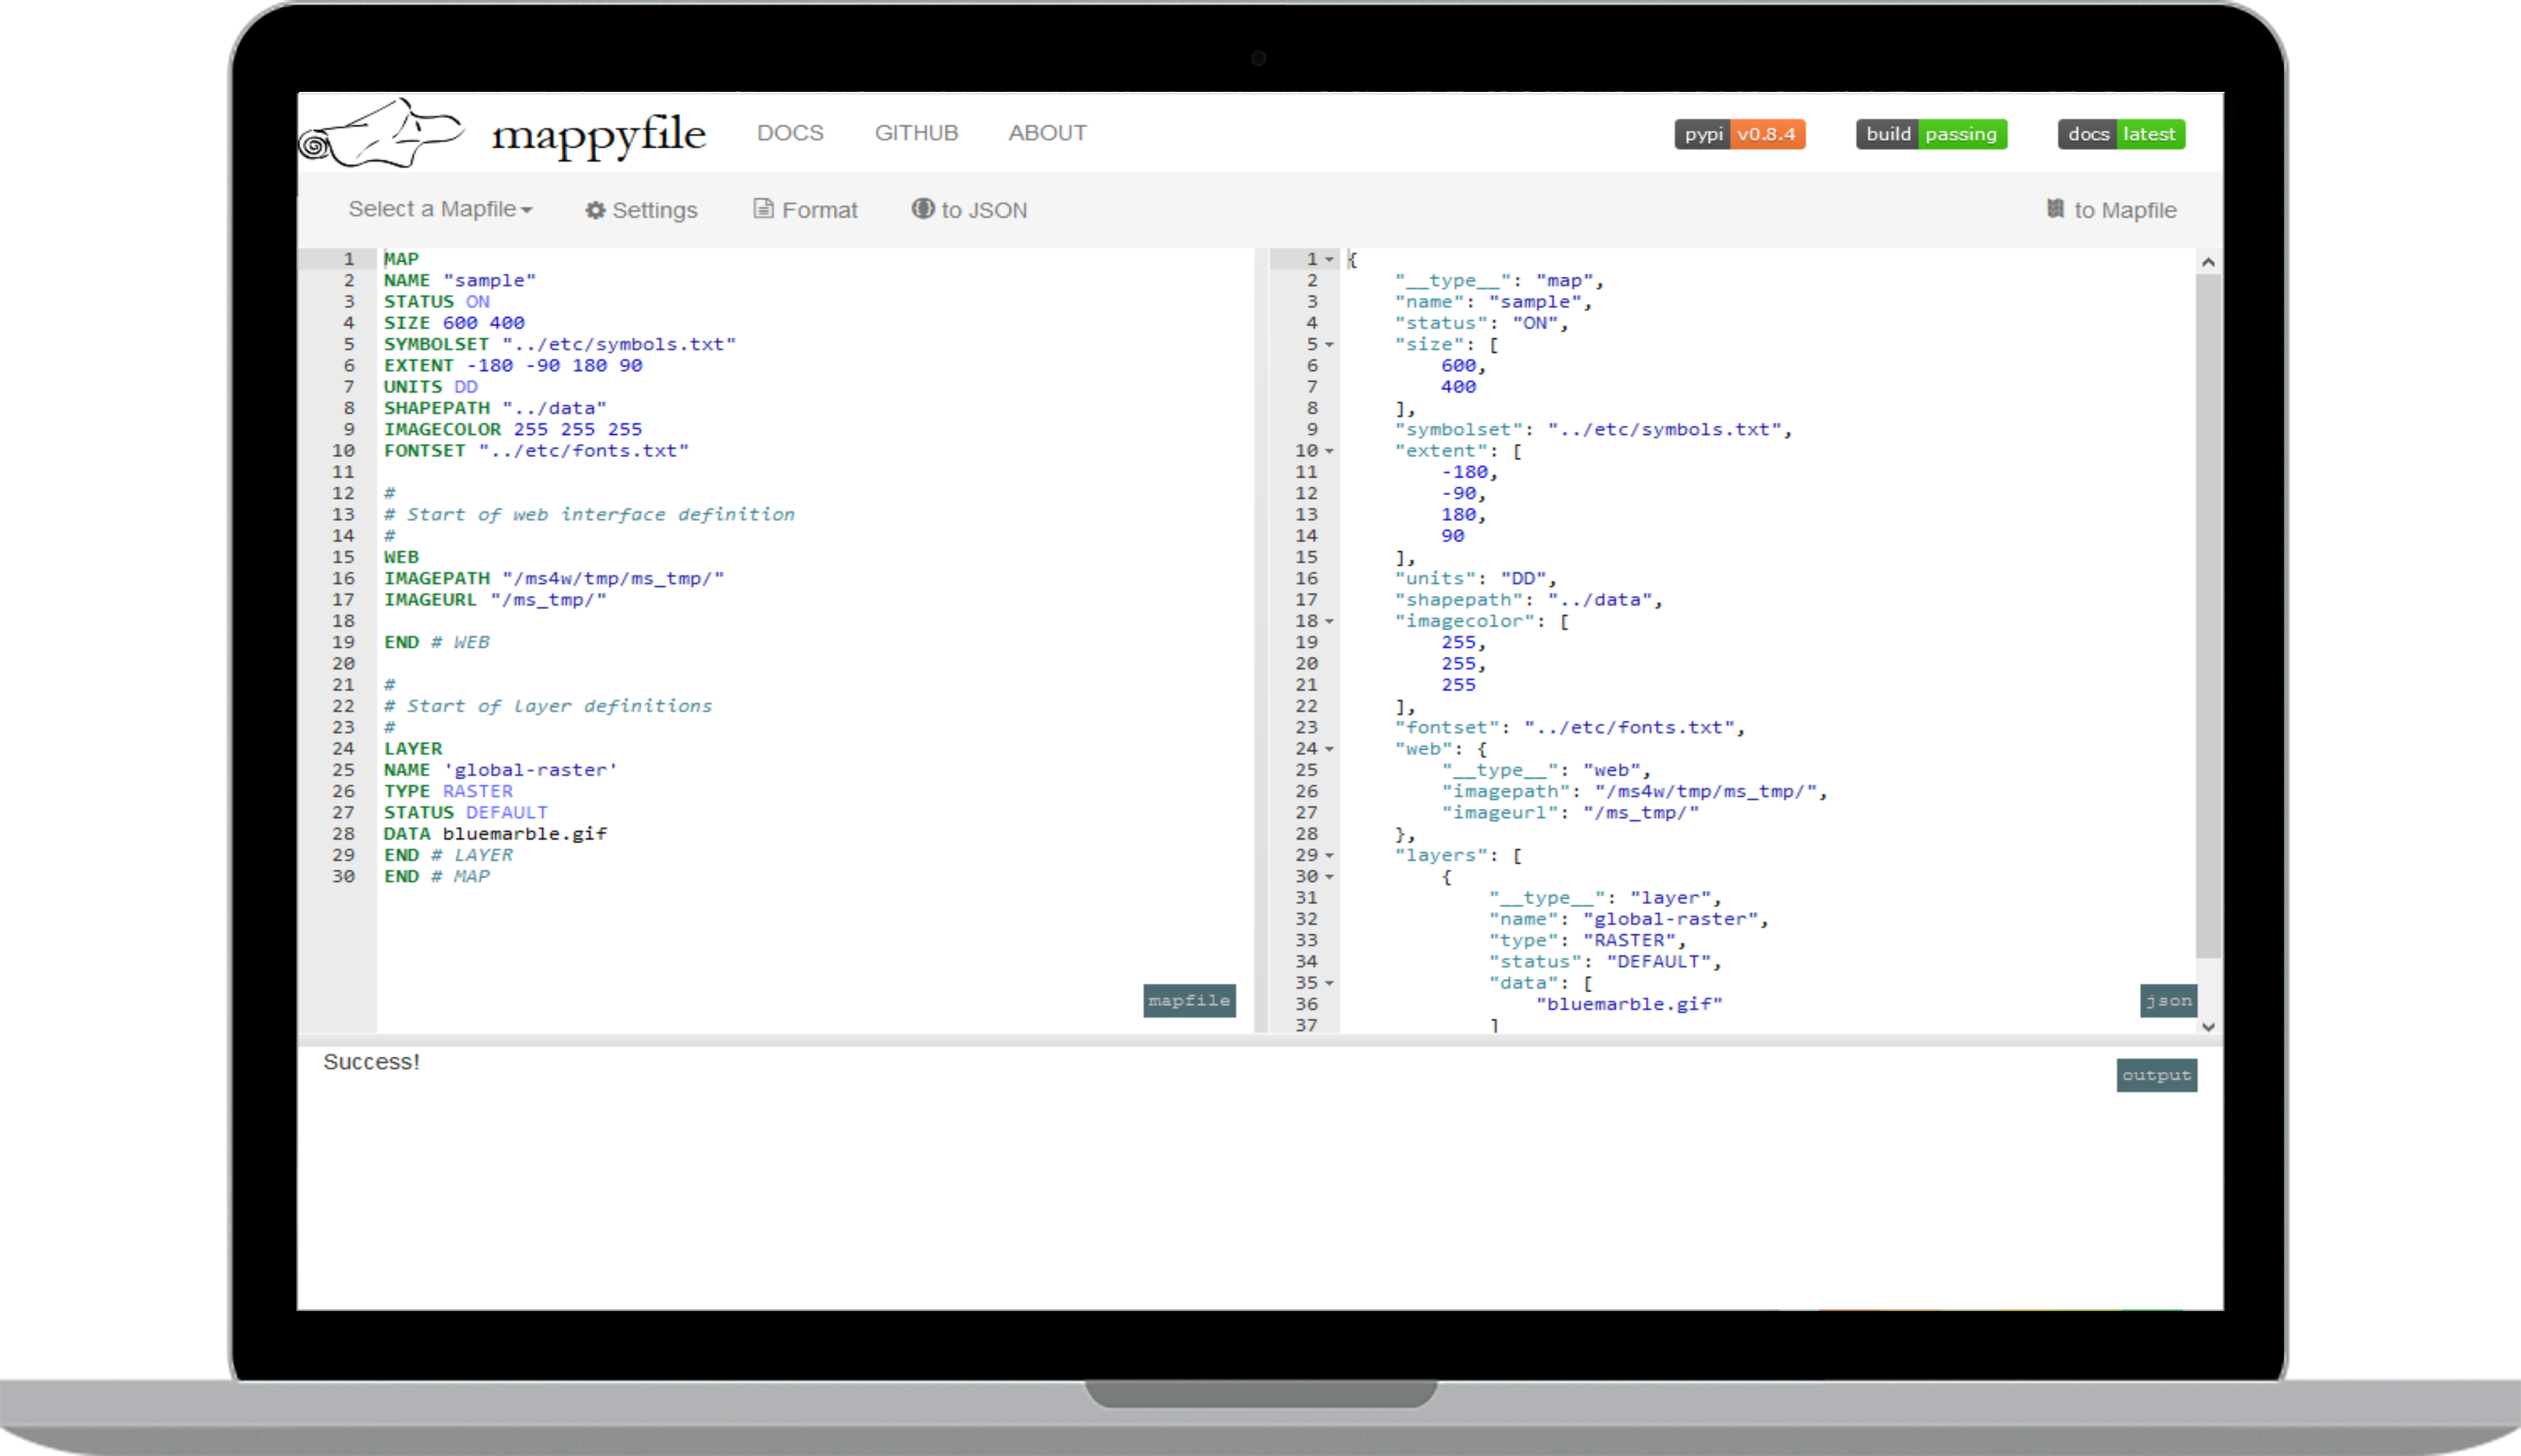
Task: Collapse the "size" fold arrow on line 5
Action: (1330, 345)
